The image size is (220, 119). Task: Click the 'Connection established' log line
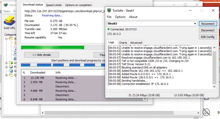click(138, 84)
